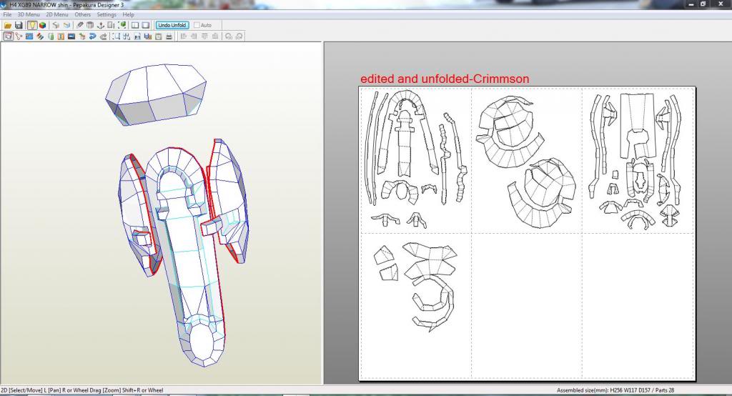732x396 pixels.
Task: Click the anchor icon in top toolbar
Action: click(101, 25)
